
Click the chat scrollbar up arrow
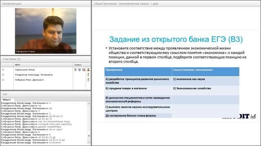pyautogui.click(x=89, y=103)
